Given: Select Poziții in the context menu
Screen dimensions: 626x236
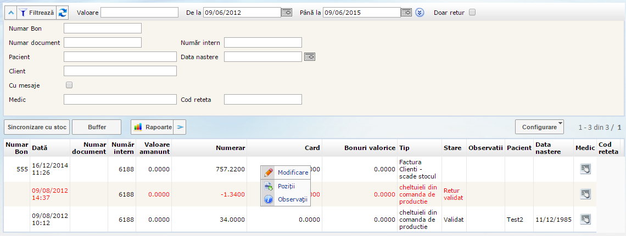Looking at the screenshot, I should tap(286, 186).
